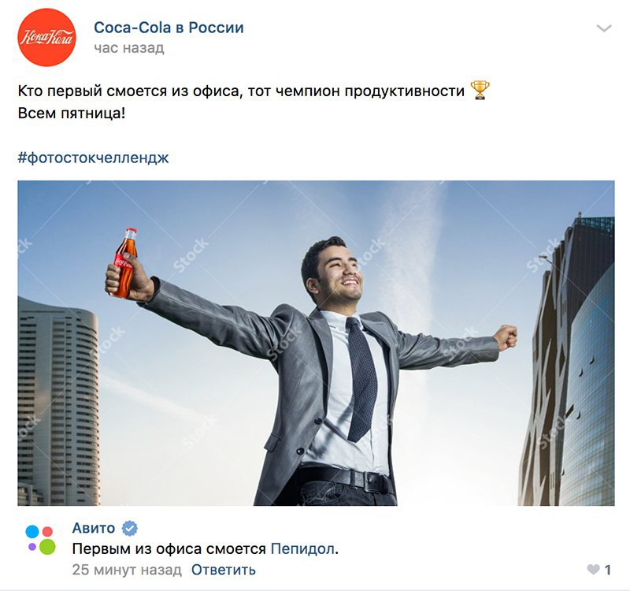Image resolution: width=630 pixels, height=591 pixels.
Task: Open the stock photo of the businessman
Action: (316, 343)
